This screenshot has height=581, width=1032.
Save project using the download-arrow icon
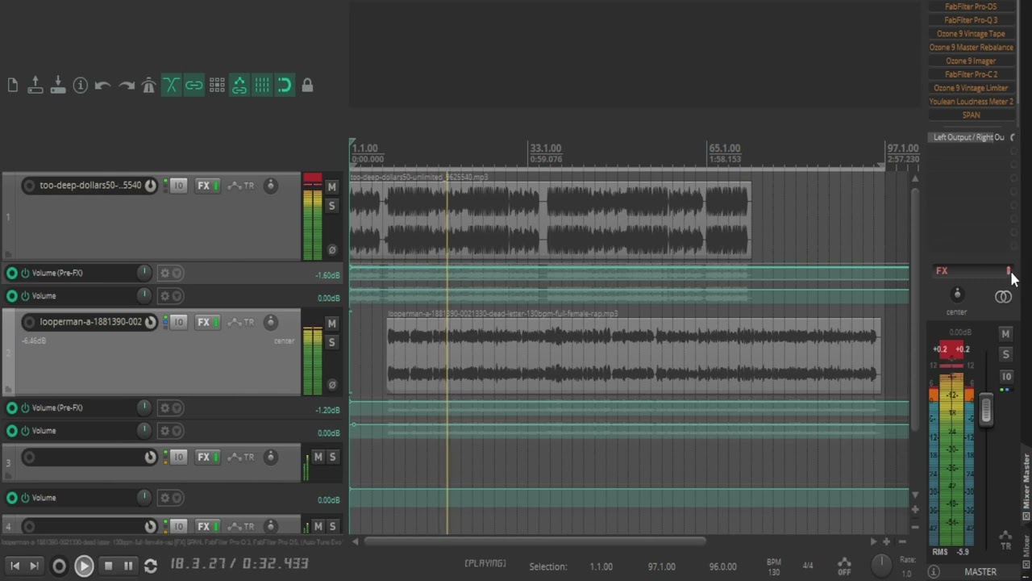point(58,85)
